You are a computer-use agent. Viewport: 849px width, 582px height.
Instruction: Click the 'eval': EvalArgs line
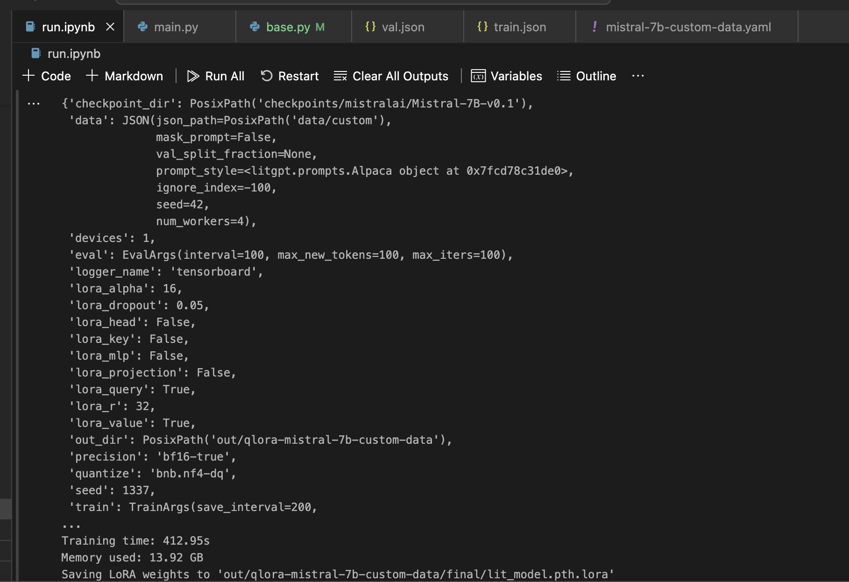point(290,255)
